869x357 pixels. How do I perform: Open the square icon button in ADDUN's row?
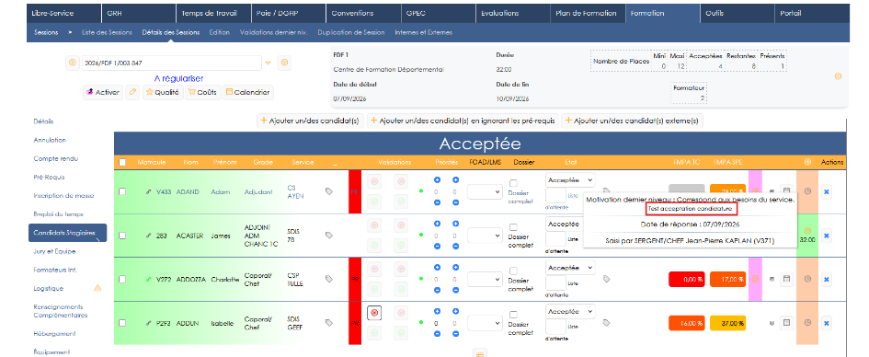pyautogui.click(x=786, y=323)
